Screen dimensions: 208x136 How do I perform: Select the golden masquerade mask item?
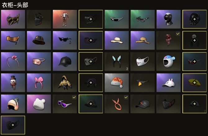tap(13, 19)
